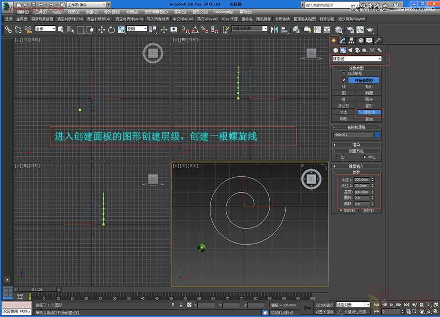Click the 星形 shape button
The height and width of the screenshot is (317, 440).
tap(369, 105)
